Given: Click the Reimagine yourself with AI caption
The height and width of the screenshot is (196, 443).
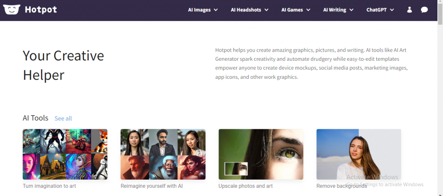Looking at the screenshot, I should point(151,186).
